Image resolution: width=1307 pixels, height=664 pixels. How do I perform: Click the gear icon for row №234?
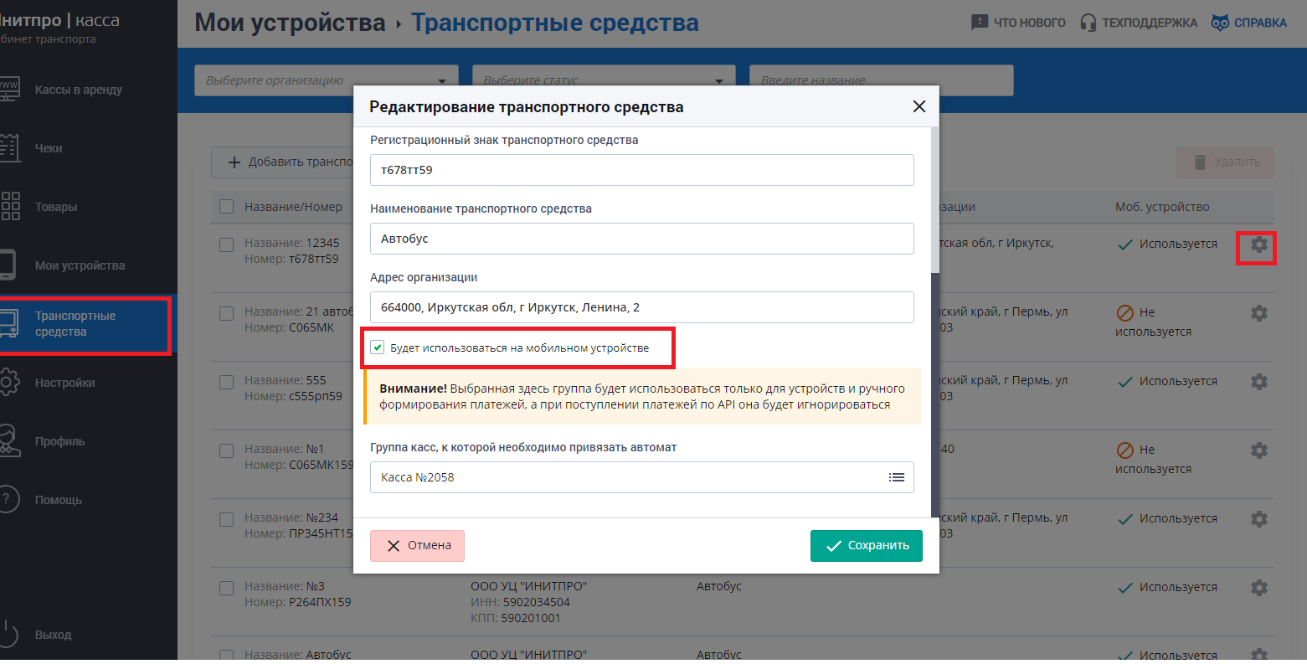point(1258,519)
